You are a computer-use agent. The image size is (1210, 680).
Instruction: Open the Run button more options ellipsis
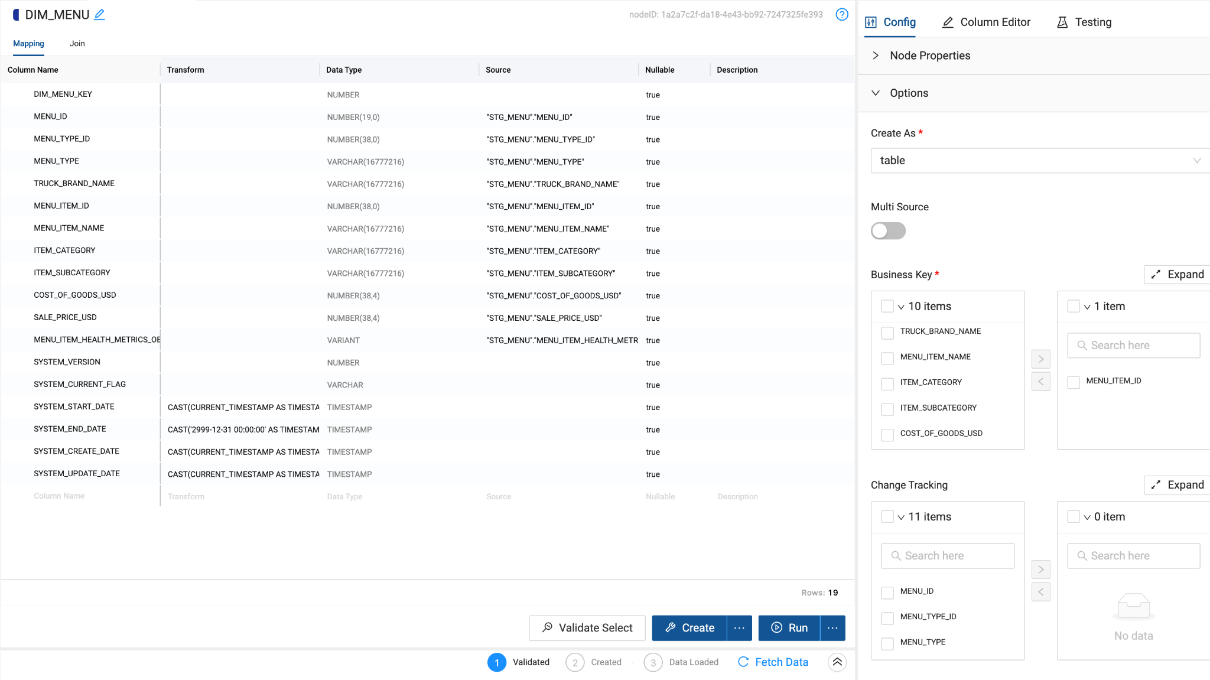832,628
